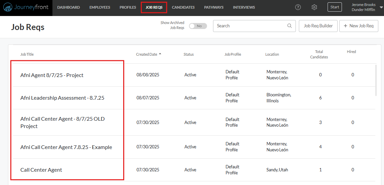The height and width of the screenshot is (185, 384).
Task: Navigate to the Pathways tab
Action: 214,7
